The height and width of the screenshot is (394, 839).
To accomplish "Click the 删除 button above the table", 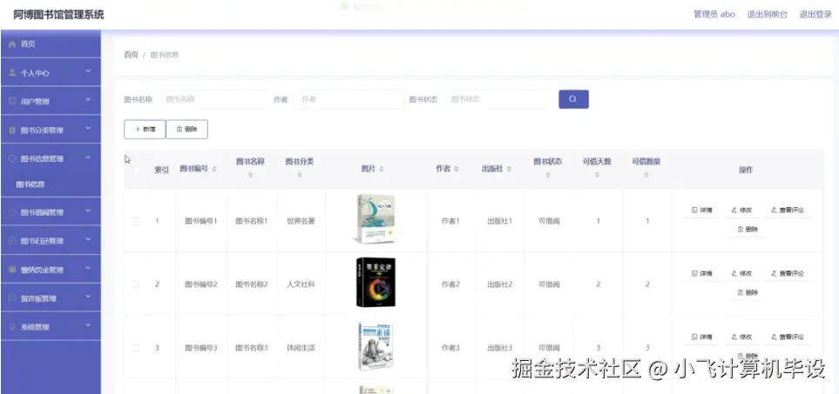I will (x=186, y=130).
